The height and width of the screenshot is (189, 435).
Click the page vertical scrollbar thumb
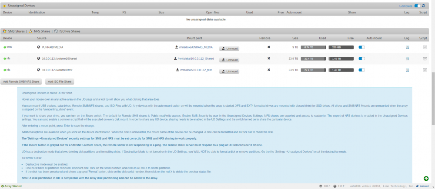(433, 98)
